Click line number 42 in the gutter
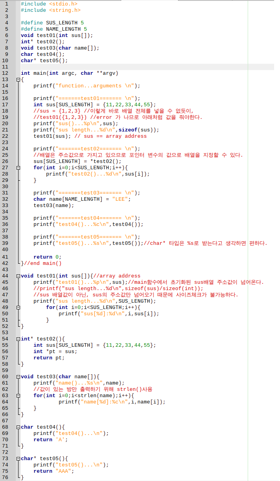Viewport: 280px width, 481px height. pos(5,263)
